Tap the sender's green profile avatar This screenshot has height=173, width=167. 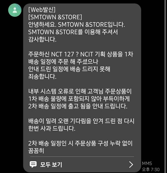[x=15, y=10]
